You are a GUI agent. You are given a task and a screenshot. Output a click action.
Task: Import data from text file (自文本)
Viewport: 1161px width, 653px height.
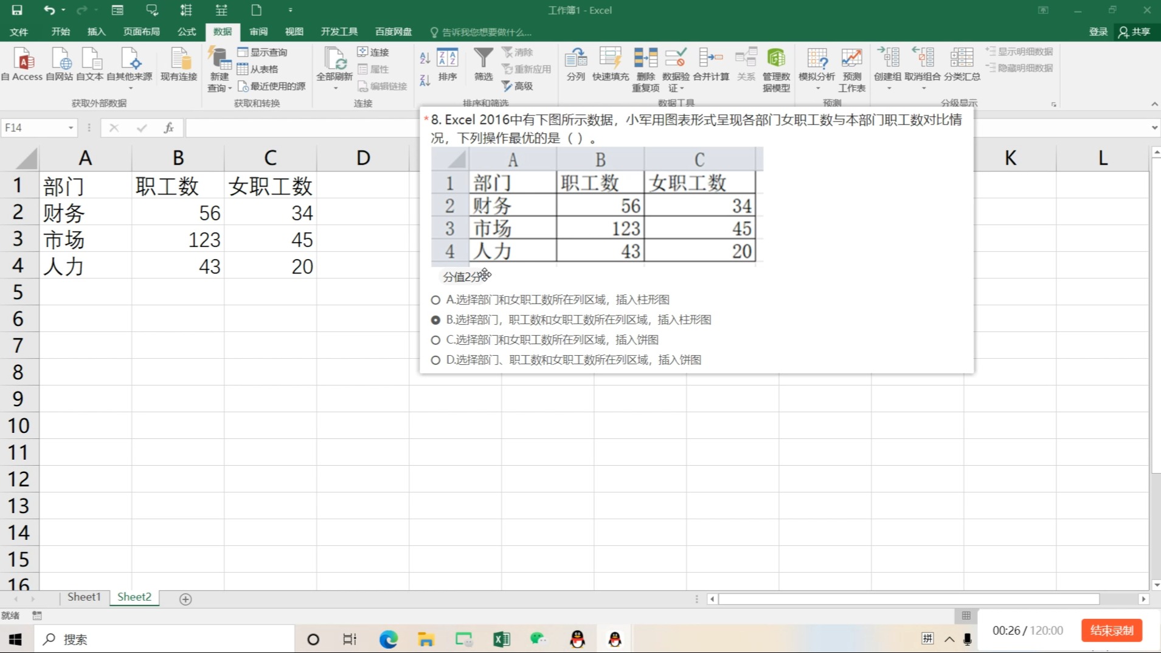click(90, 64)
